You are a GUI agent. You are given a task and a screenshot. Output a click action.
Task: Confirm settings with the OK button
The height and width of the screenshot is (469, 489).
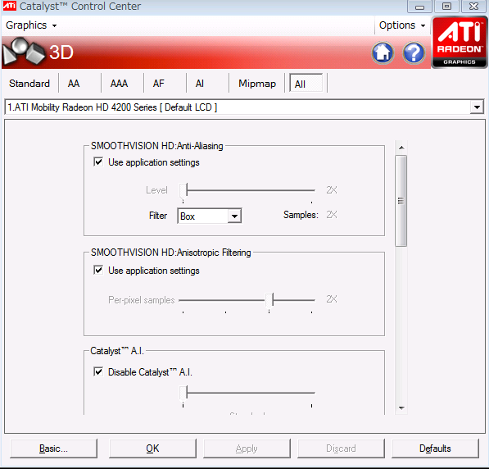coord(153,449)
